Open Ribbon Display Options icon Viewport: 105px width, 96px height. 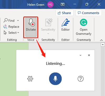point(62,4)
